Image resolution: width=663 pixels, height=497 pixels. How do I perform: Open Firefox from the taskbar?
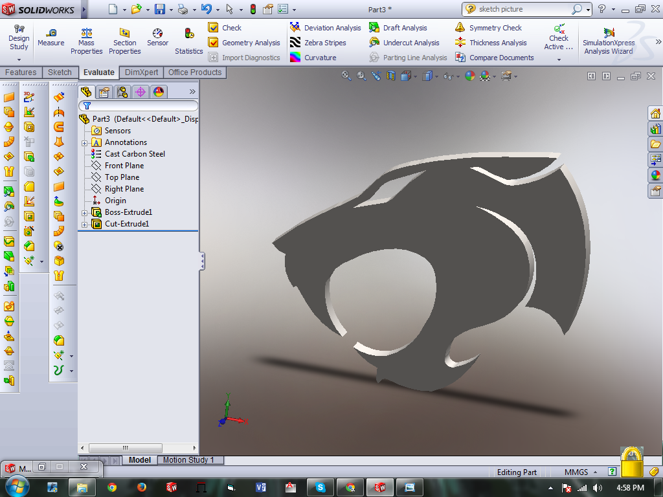142,487
